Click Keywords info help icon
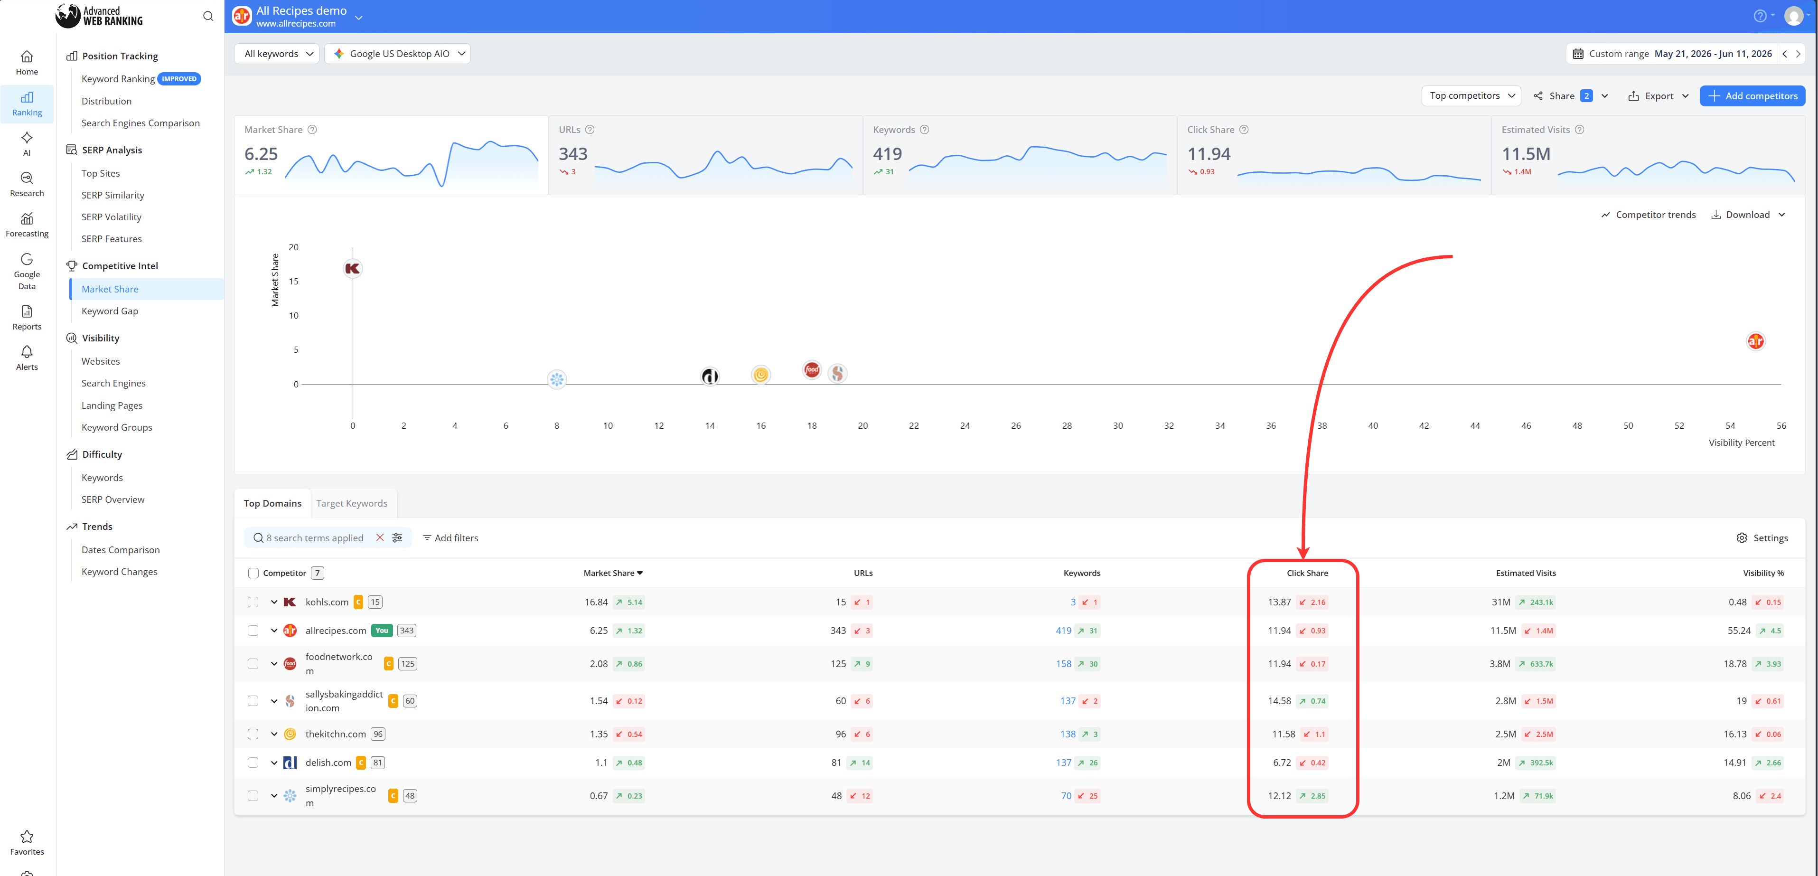The width and height of the screenshot is (1818, 876). [925, 129]
